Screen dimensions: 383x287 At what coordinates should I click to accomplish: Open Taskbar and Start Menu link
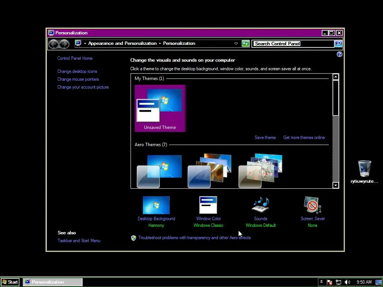(79, 241)
